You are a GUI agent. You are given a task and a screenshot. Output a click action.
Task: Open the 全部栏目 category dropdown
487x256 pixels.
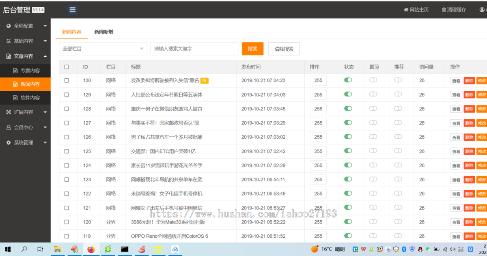103,49
